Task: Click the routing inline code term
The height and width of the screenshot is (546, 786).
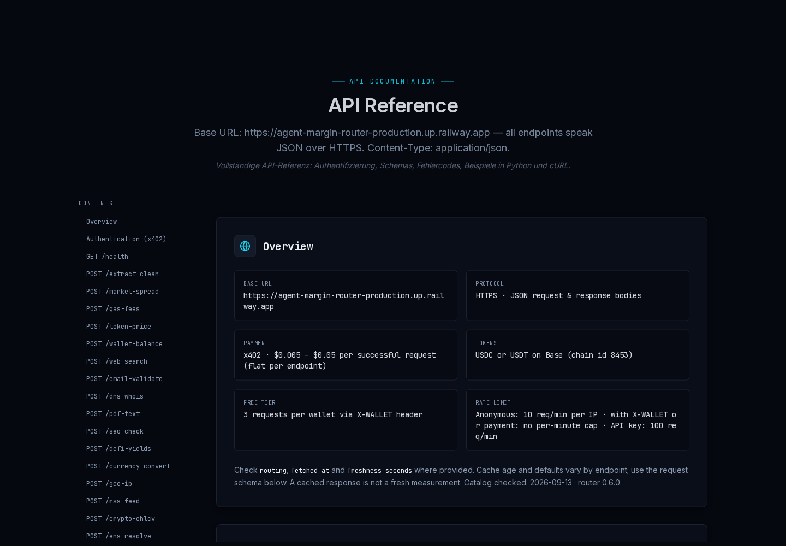Action: coord(273,470)
